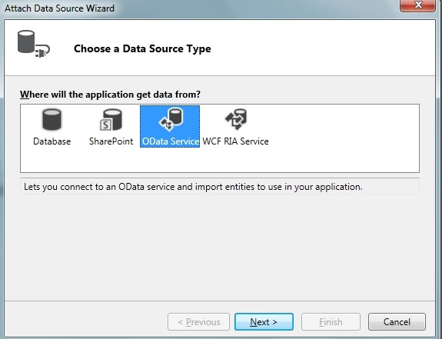
Task: Click the greyed-out Finish button
Action: (331, 321)
